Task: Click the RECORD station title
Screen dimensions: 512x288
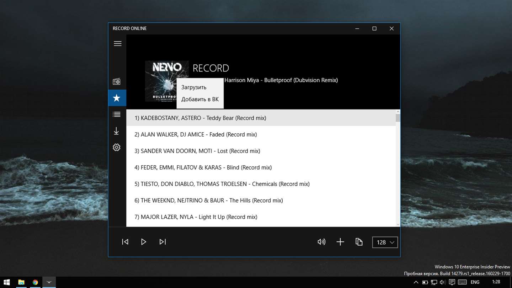Action: [x=211, y=68]
